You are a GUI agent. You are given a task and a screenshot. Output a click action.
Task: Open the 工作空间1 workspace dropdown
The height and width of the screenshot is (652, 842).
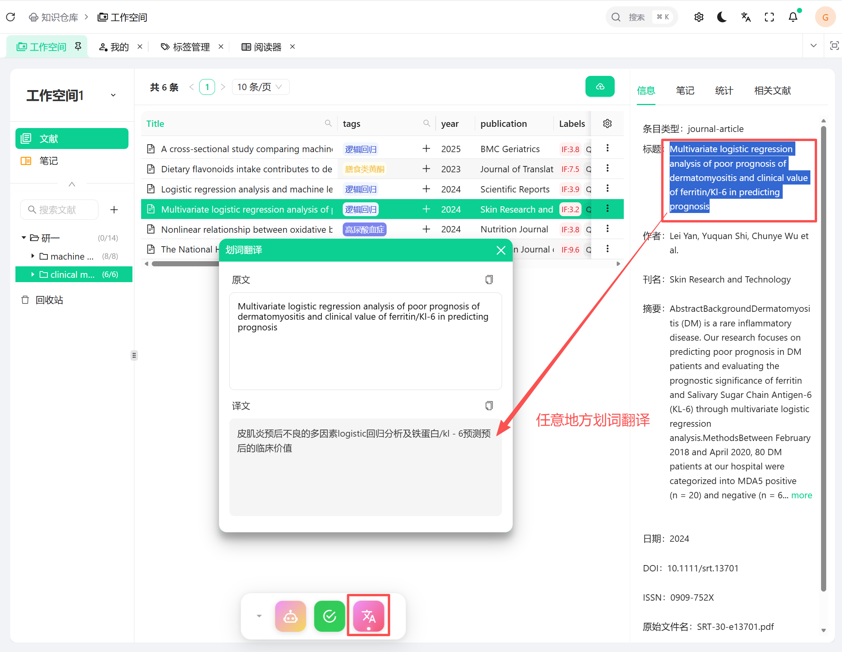[113, 95]
